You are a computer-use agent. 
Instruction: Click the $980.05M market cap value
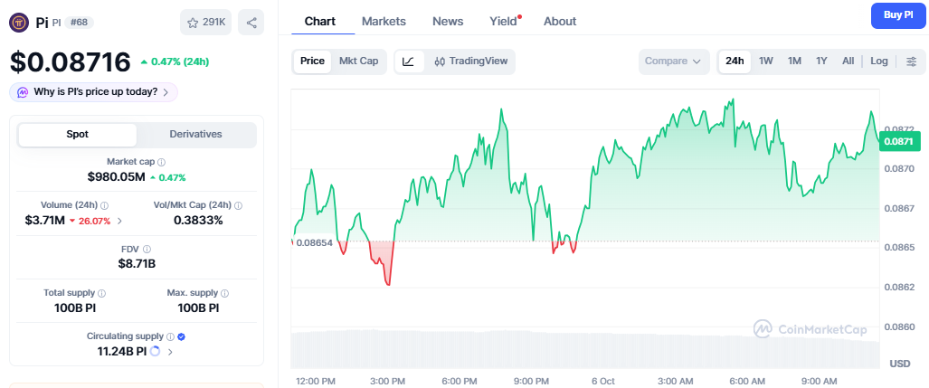(116, 176)
